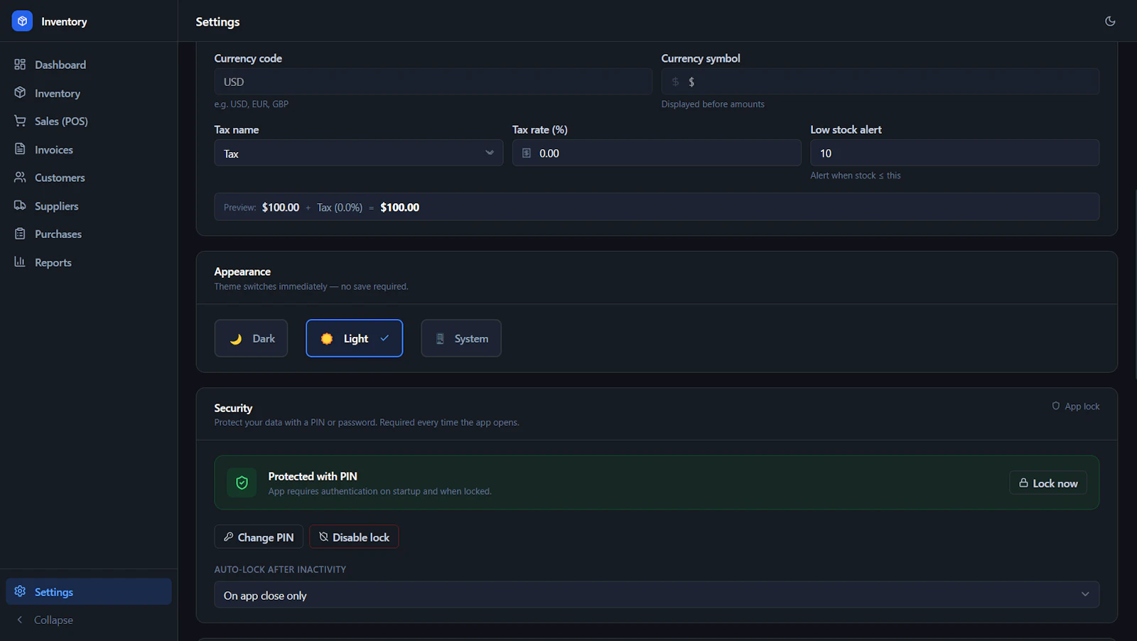Click the Inventory app logo icon
The image size is (1137, 641).
click(x=22, y=21)
